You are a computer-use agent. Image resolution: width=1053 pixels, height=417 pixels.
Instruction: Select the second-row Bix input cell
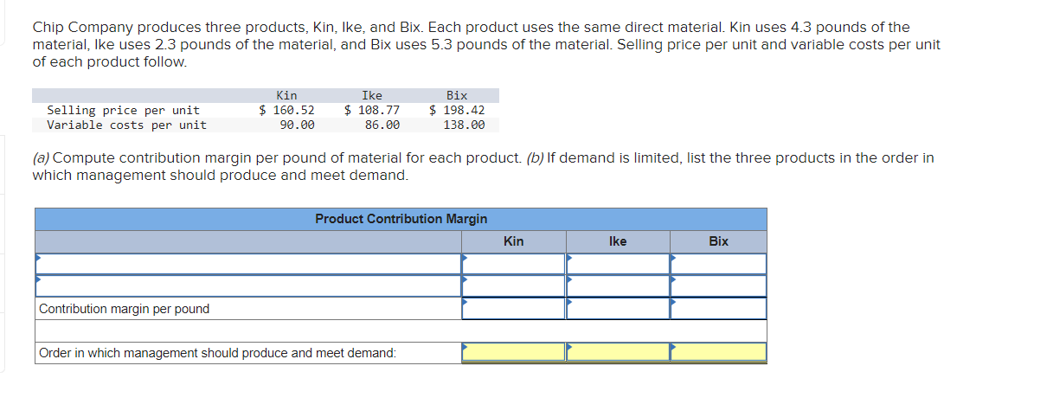pyautogui.click(x=718, y=285)
